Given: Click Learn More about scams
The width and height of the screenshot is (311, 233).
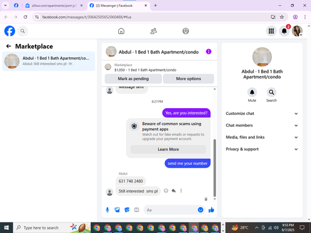Looking at the screenshot, I should point(168,149).
